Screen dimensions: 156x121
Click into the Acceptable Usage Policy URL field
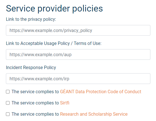click(x=78, y=54)
